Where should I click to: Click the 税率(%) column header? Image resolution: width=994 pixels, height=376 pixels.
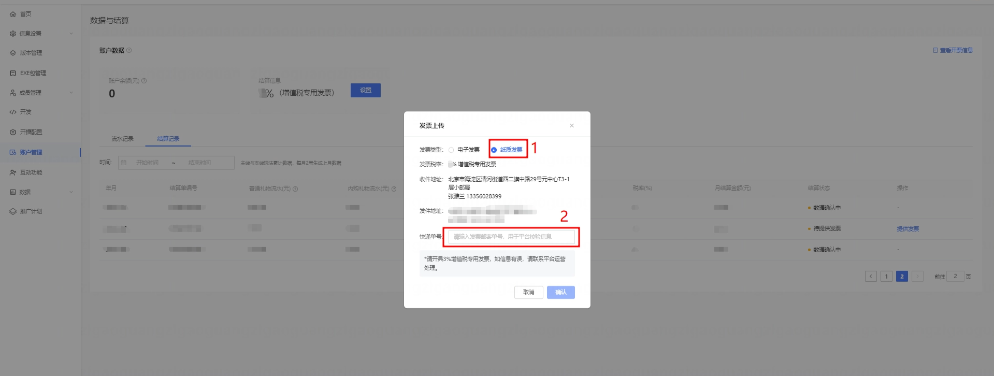tap(642, 188)
